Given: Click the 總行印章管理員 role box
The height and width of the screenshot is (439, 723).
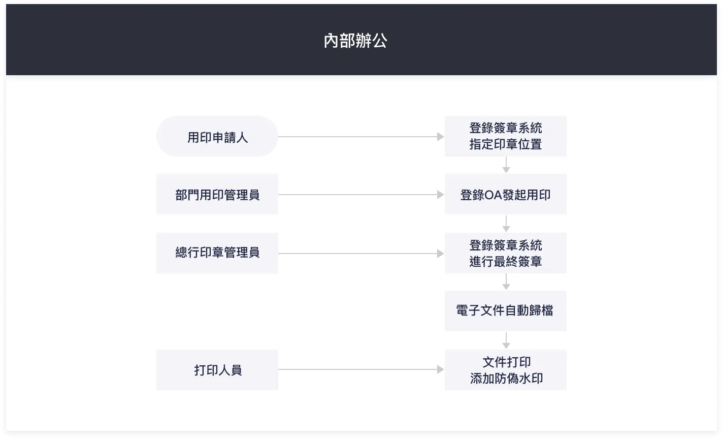Looking at the screenshot, I should [x=217, y=253].
